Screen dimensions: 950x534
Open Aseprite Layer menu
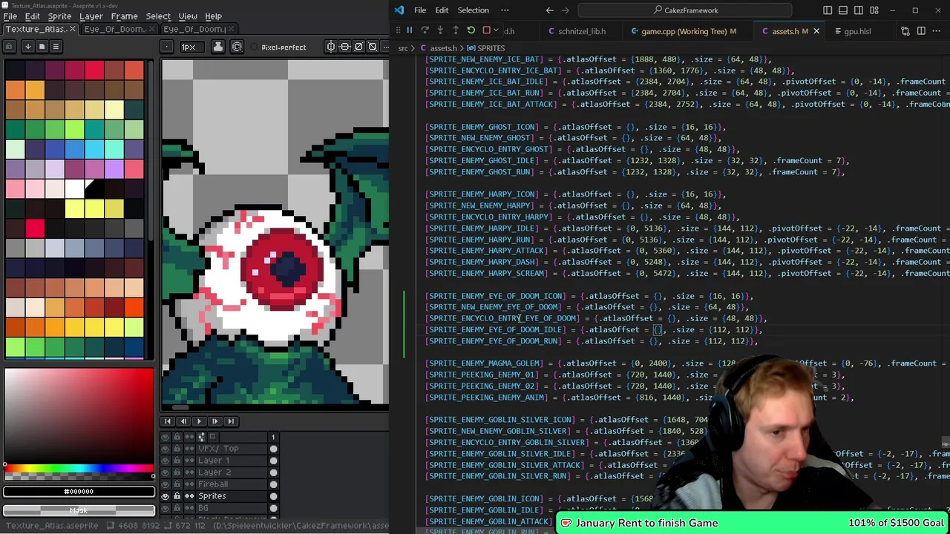pos(91,16)
